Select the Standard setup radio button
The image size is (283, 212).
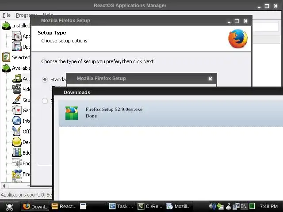pos(45,79)
